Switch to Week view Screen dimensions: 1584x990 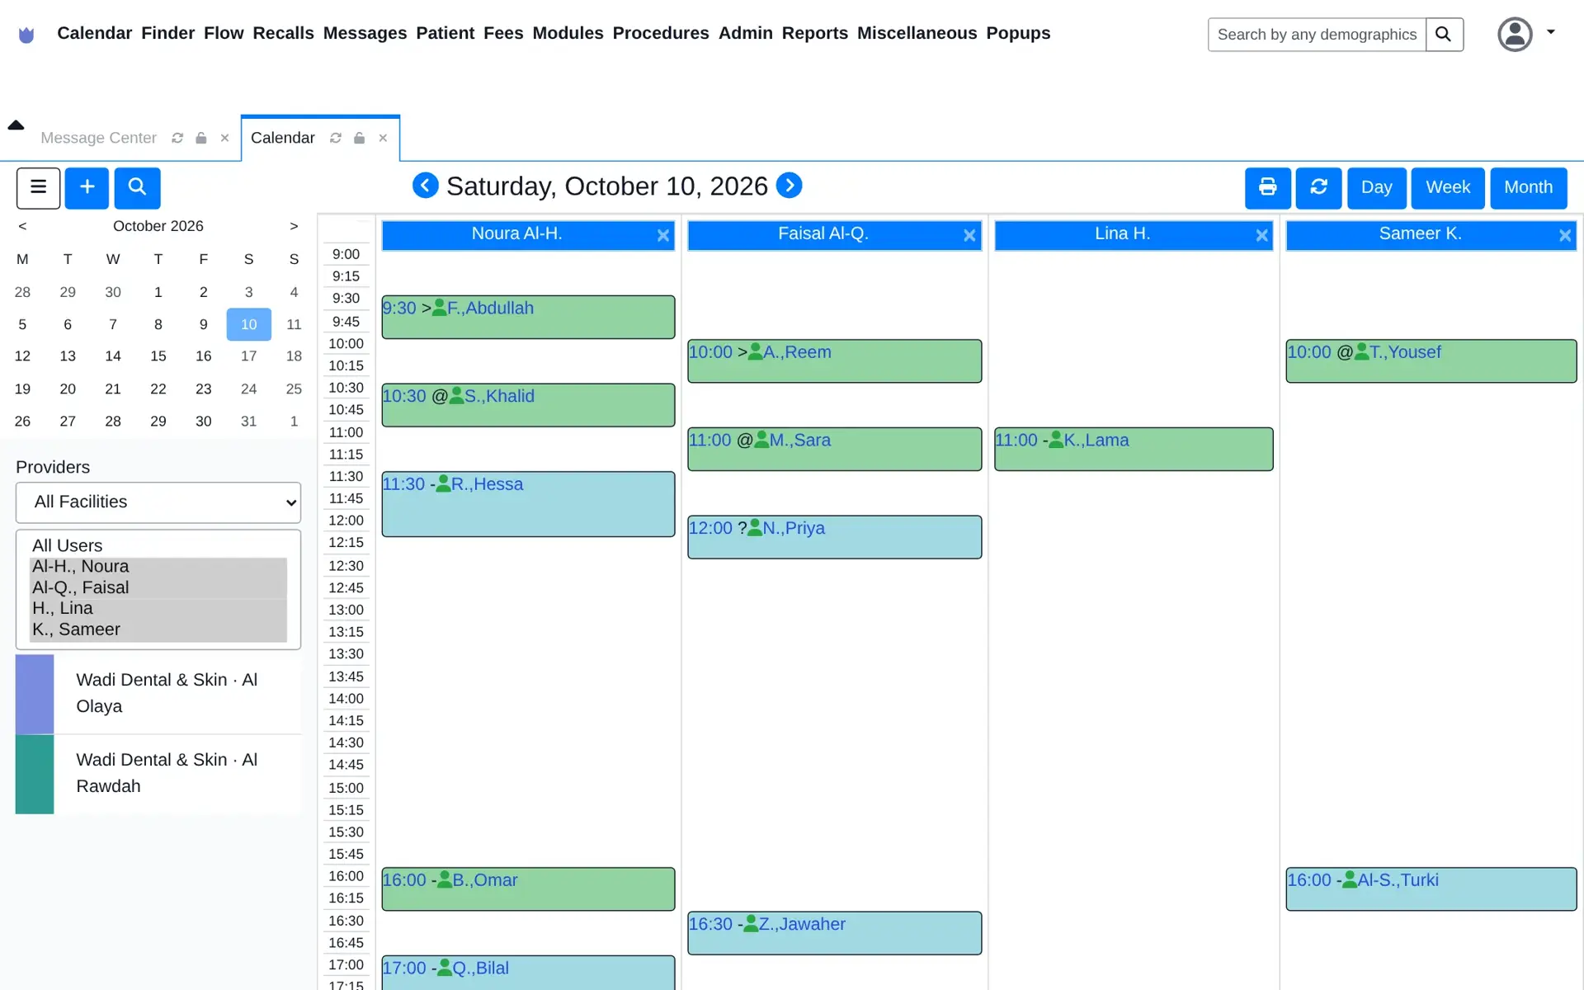pyautogui.click(x=1448, y=188)
